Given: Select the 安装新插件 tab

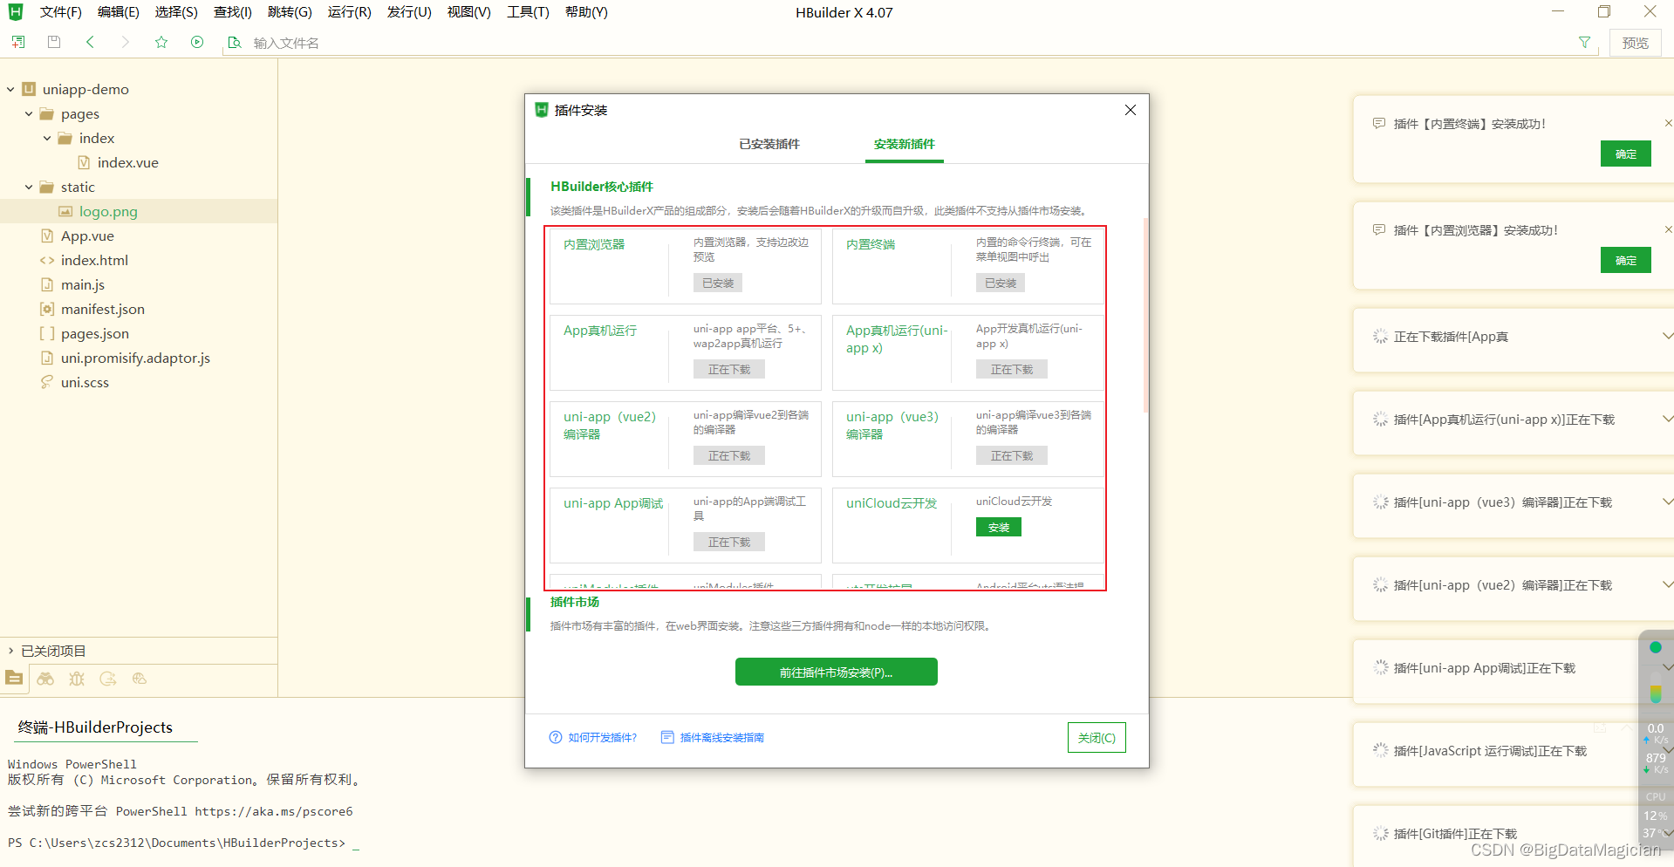Looking at the screenshot, I should coord(905,144).
